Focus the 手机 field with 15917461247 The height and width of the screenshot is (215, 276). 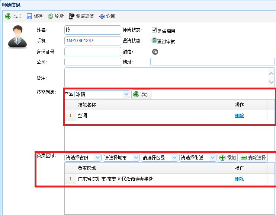[93, 41]
